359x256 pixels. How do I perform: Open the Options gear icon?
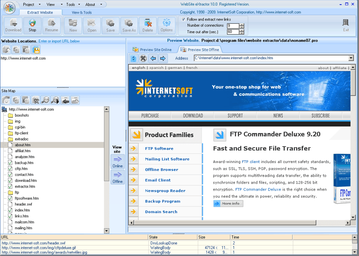tap(167, 25)
